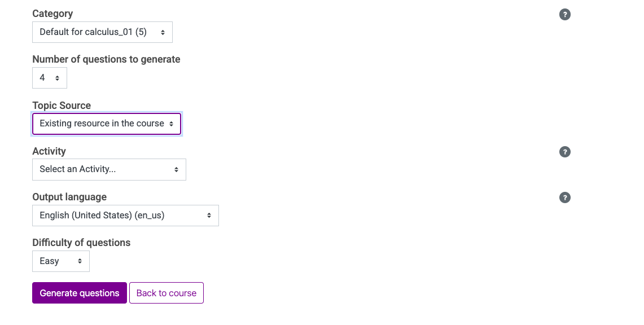Screen dimensions: 644x325
Task: Show help for Output language
Action: [564, 197]
